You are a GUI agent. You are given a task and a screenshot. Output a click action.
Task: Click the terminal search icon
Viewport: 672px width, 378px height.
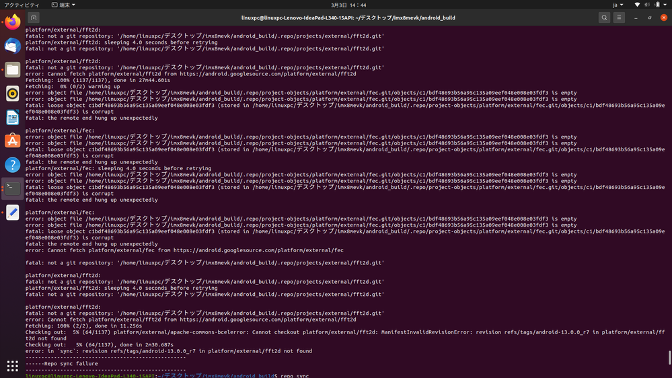(604, 17)
